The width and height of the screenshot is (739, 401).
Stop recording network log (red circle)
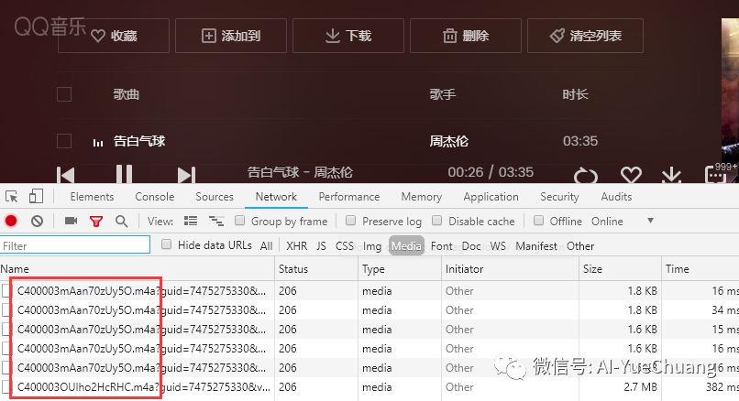click(11, 221)
